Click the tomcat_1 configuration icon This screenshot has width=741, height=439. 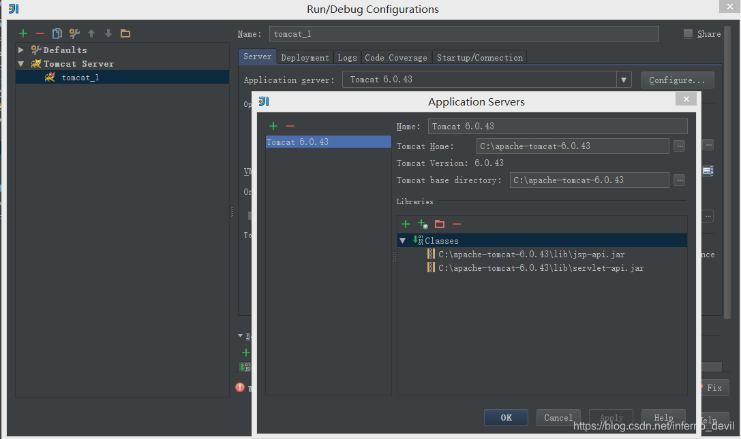[x=50, y=78]
